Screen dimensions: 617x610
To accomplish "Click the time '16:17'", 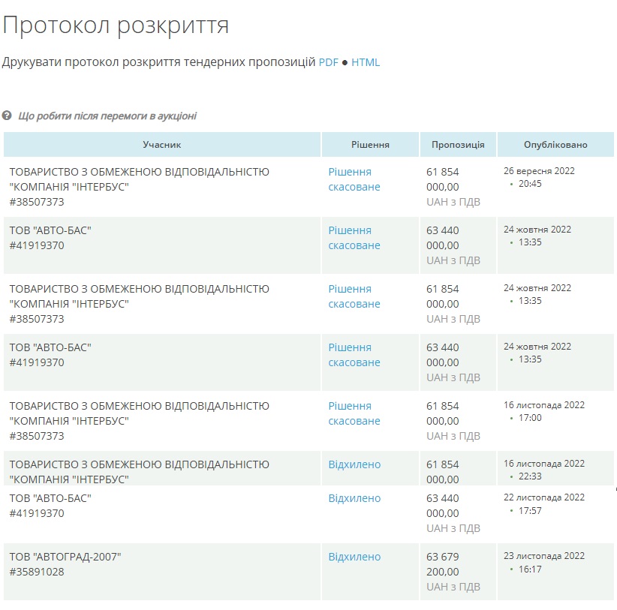I will pos(530,569).
